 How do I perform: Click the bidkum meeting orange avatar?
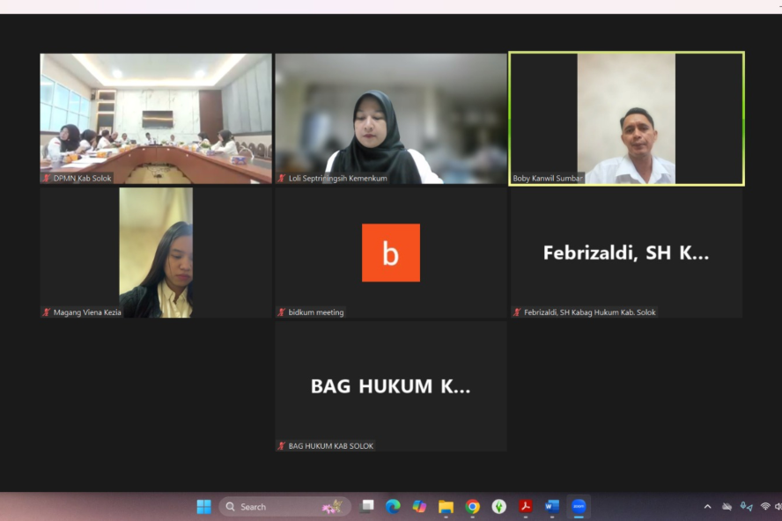click(390, 253)
